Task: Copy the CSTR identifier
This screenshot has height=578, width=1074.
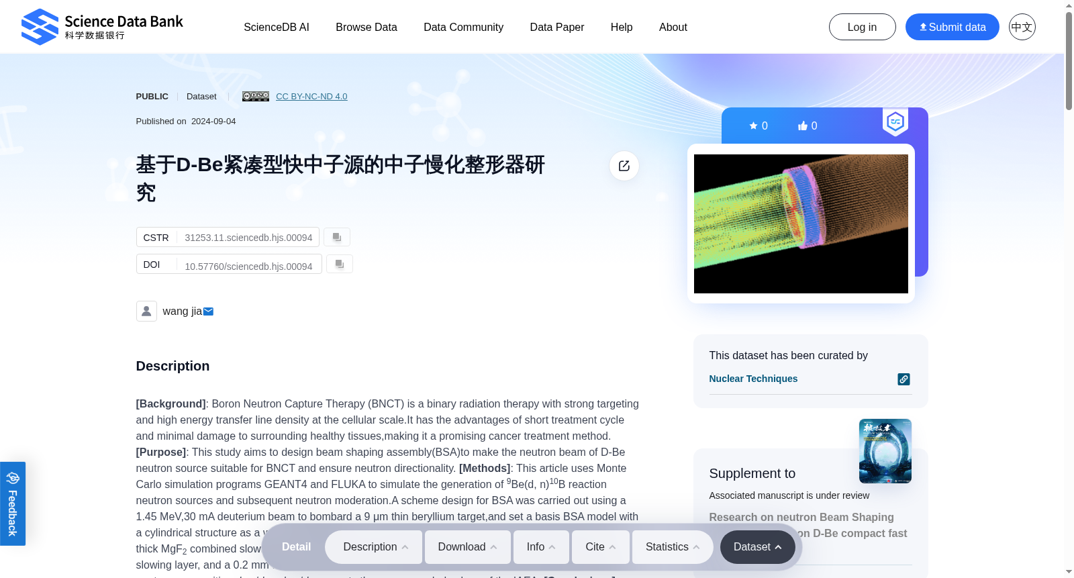Action: [x=337, y=237]
